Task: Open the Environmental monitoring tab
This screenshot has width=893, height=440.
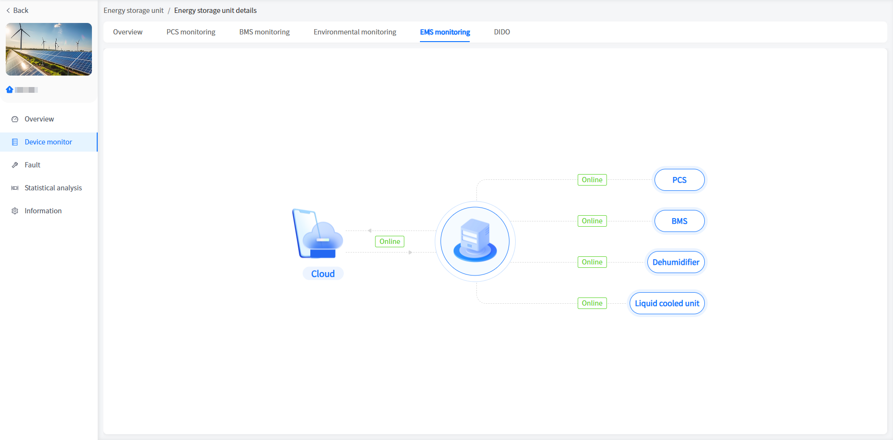Action: 355,32
